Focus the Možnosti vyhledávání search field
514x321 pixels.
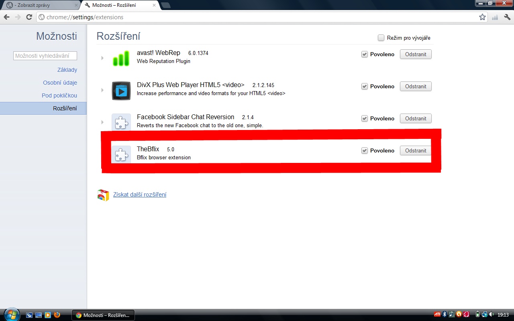(x=45, y=56)
